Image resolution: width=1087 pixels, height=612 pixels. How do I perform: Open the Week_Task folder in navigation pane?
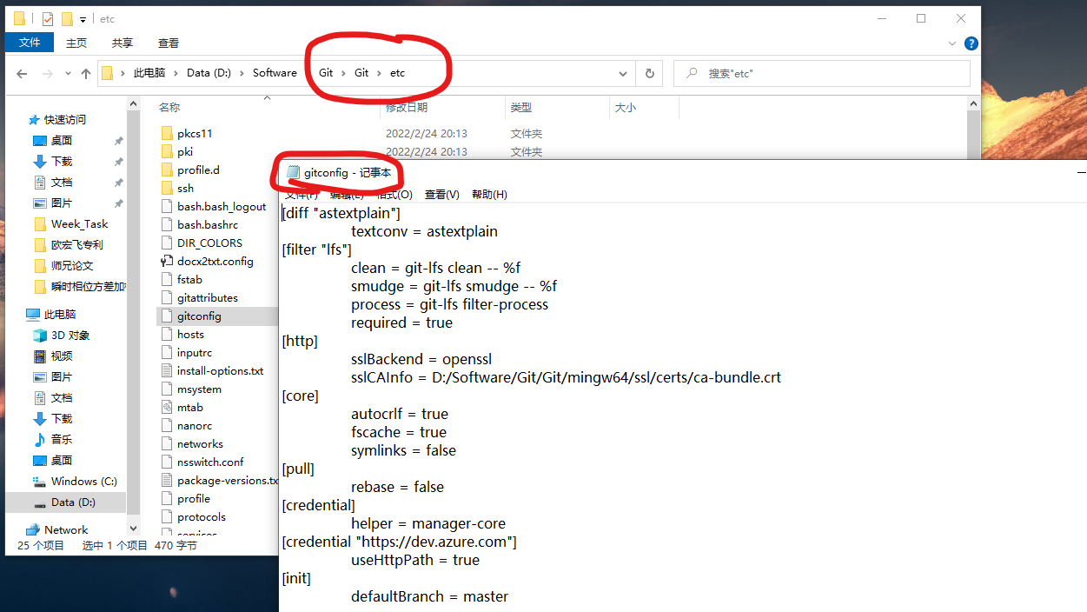click(x=79, y=224)
